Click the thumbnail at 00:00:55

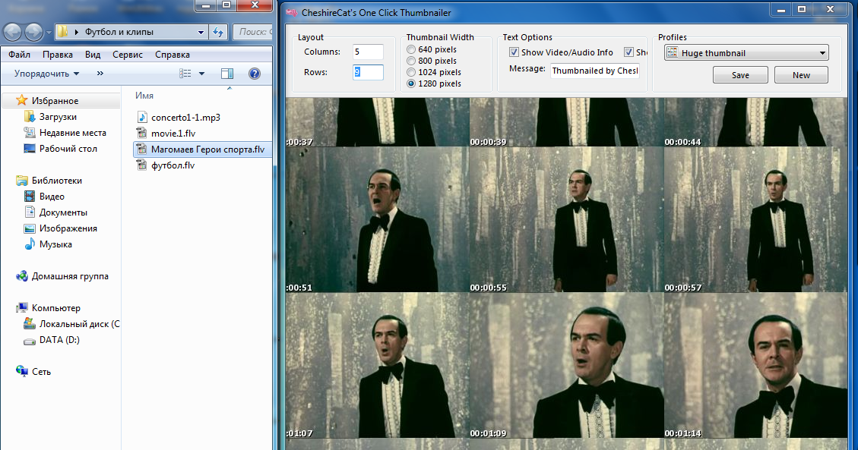tap(566, 219)
